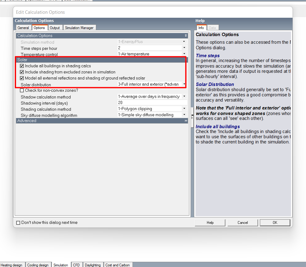The height and width of the screenshot is (267, 306).
Task: Select the Info help tab
Action: tap(201, 28)
